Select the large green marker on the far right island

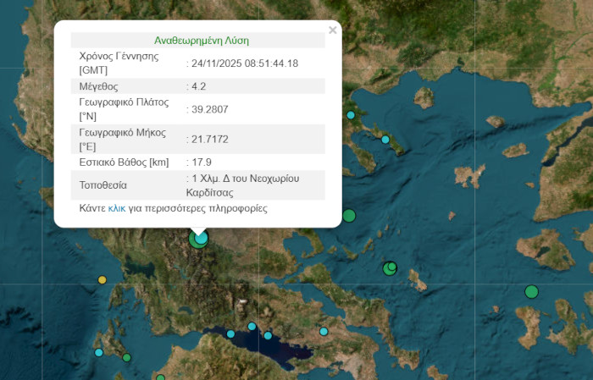[x=531, y=292]
